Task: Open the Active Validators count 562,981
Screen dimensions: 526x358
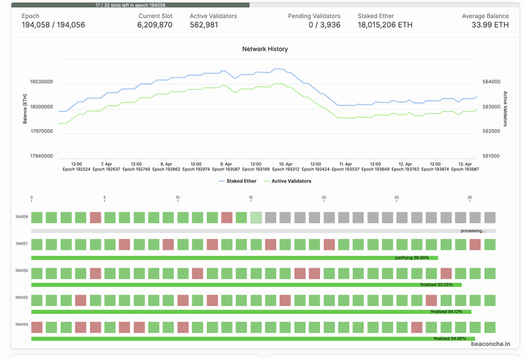Action: pos(204,25)
